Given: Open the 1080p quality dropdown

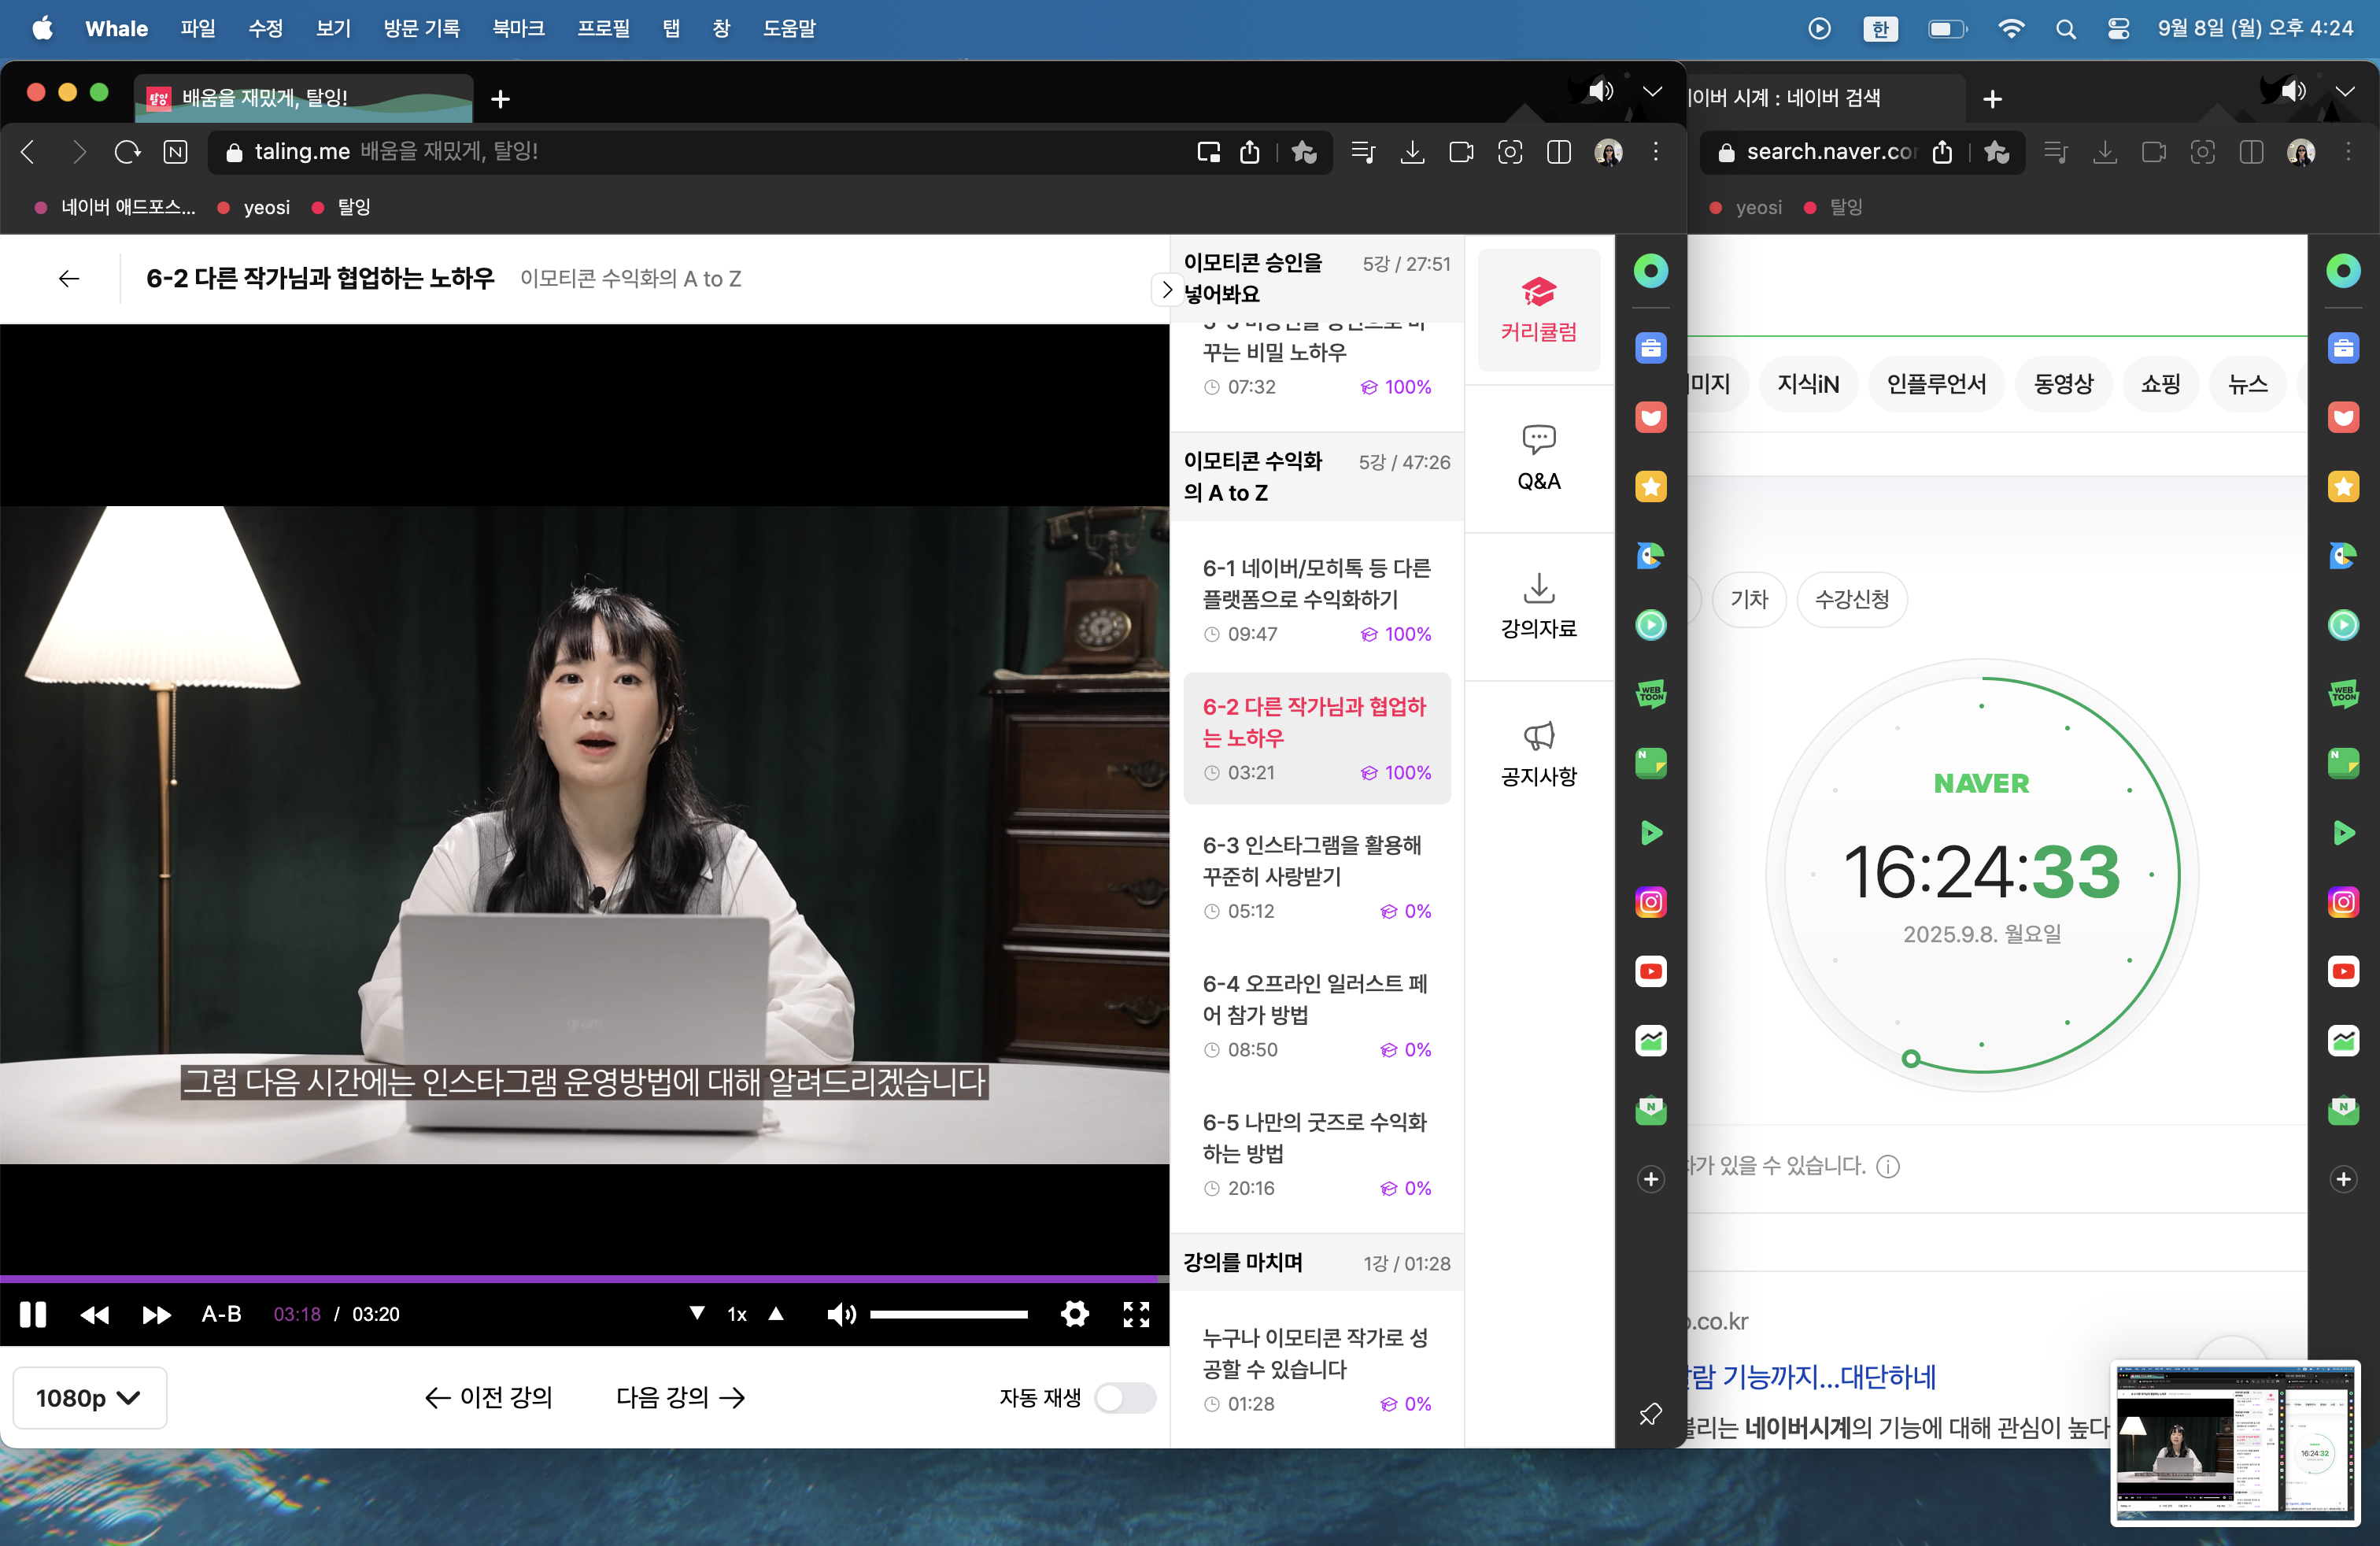Looking at the screenshot, I should 88,1397.
